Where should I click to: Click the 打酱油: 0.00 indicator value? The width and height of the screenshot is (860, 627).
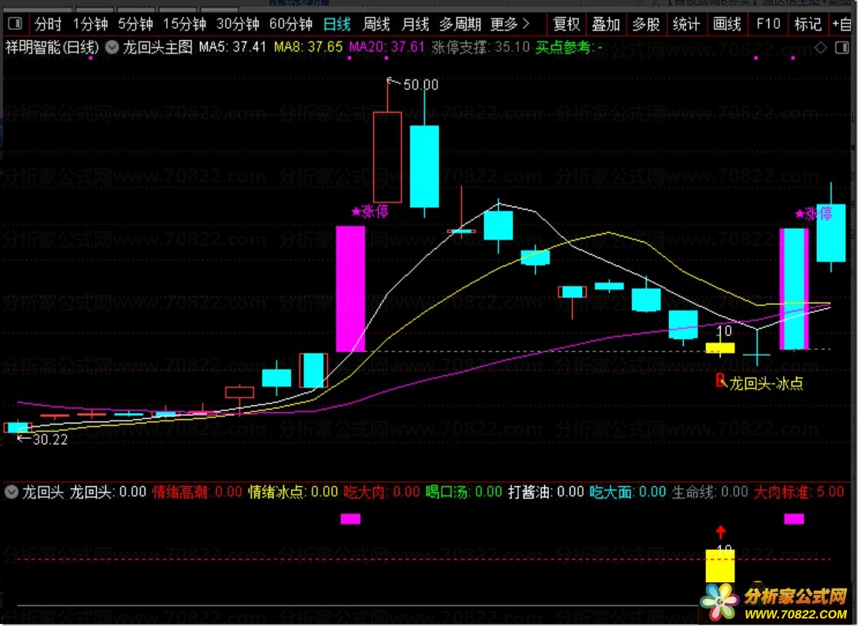pyautogui.click(x=547, y=492)
